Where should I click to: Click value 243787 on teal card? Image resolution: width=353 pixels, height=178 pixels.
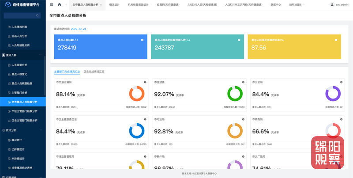click(x=164, y=48)
